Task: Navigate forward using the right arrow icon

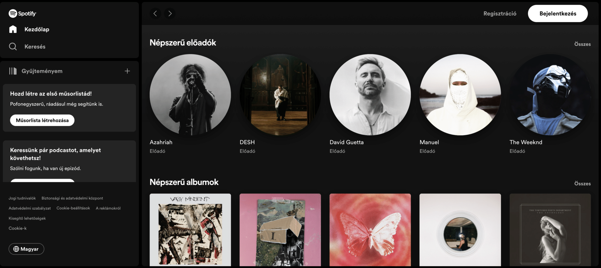Action: click(170, 13)
